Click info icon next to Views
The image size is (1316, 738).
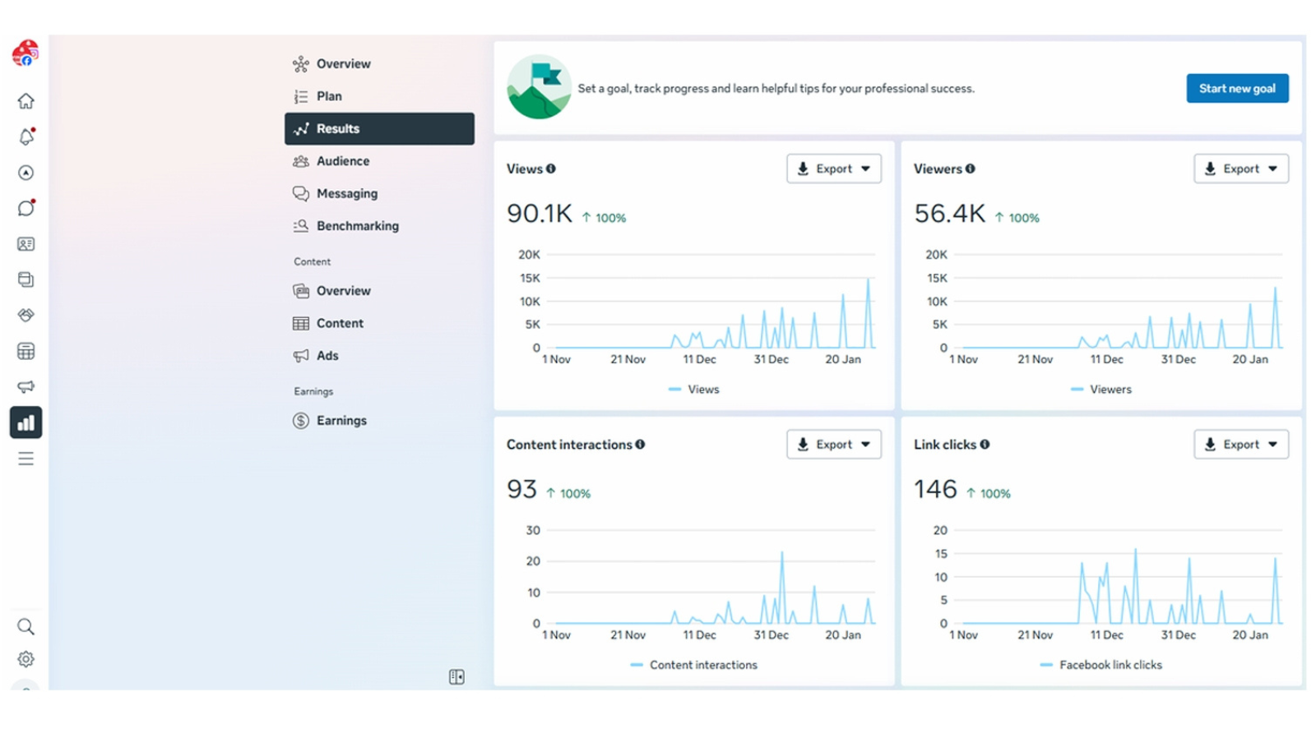pyautogui.click(x=551, y=168)
